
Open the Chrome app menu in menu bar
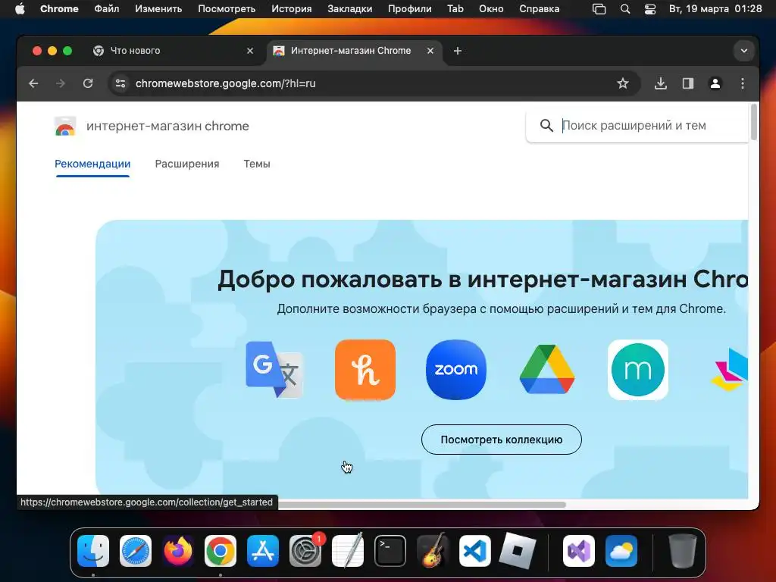(x=59, y=9)
